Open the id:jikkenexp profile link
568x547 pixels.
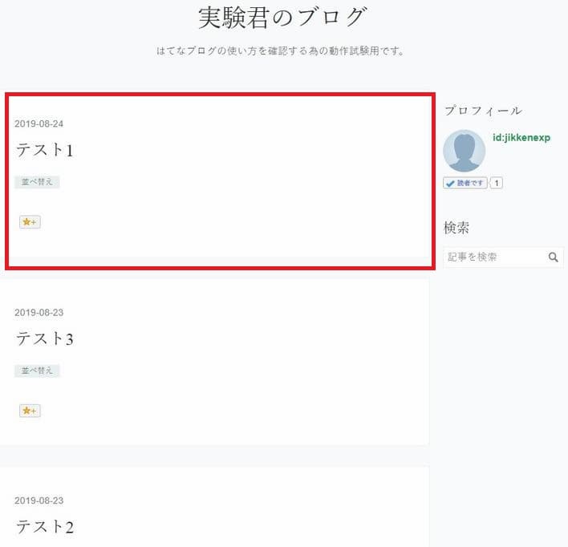pyautogui.click(x=521, y=138)
